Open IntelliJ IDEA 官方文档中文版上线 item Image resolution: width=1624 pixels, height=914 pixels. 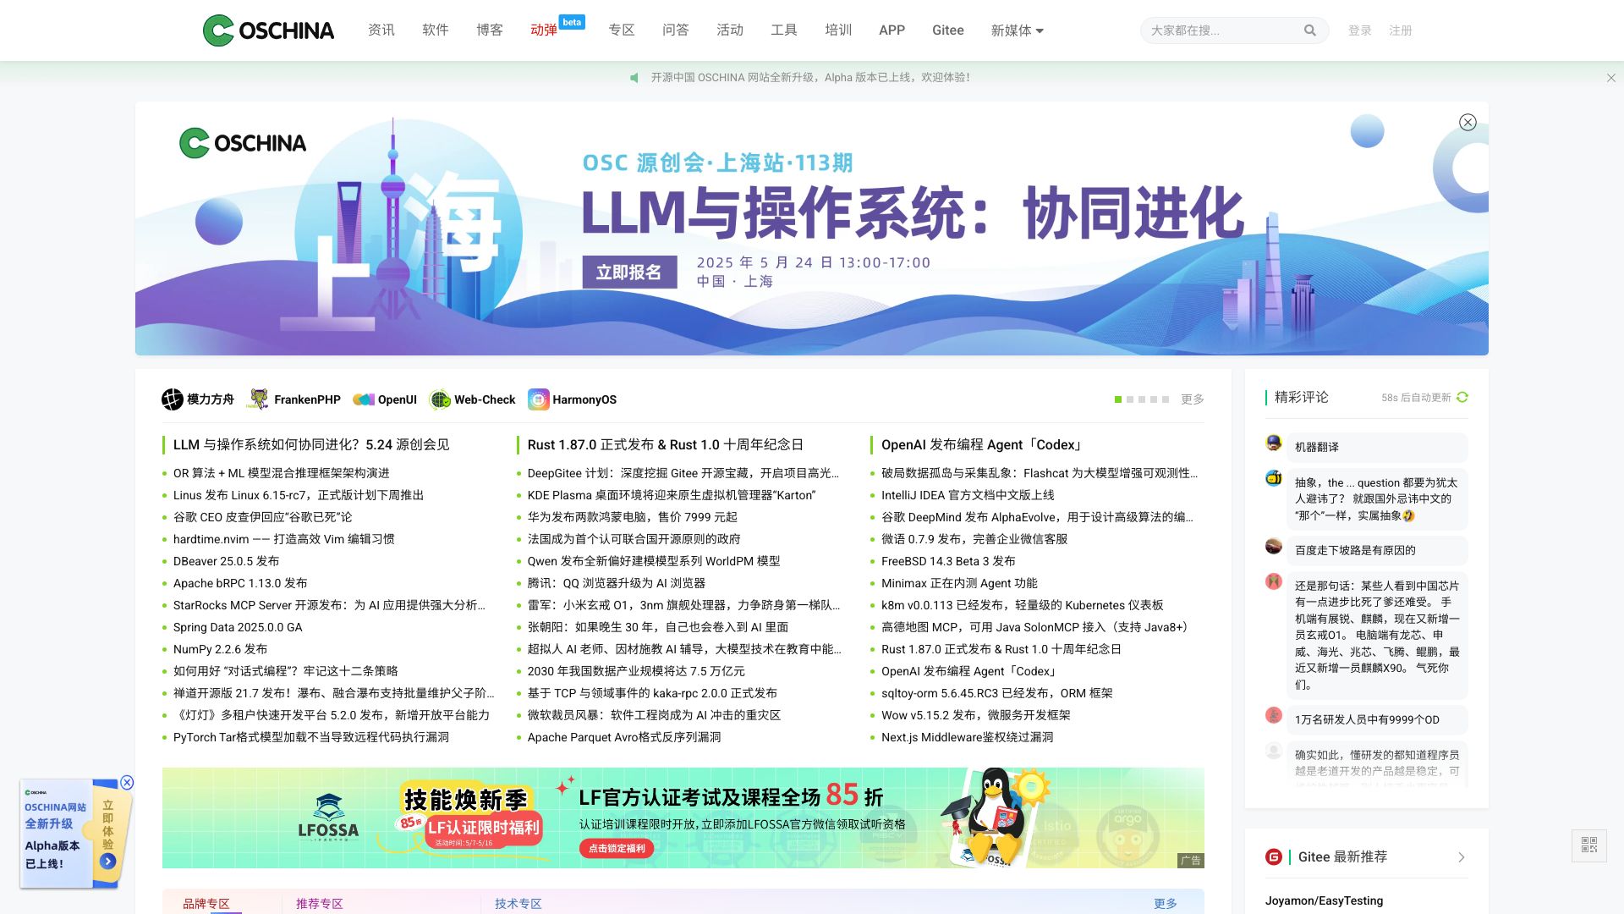coord(968,495)
